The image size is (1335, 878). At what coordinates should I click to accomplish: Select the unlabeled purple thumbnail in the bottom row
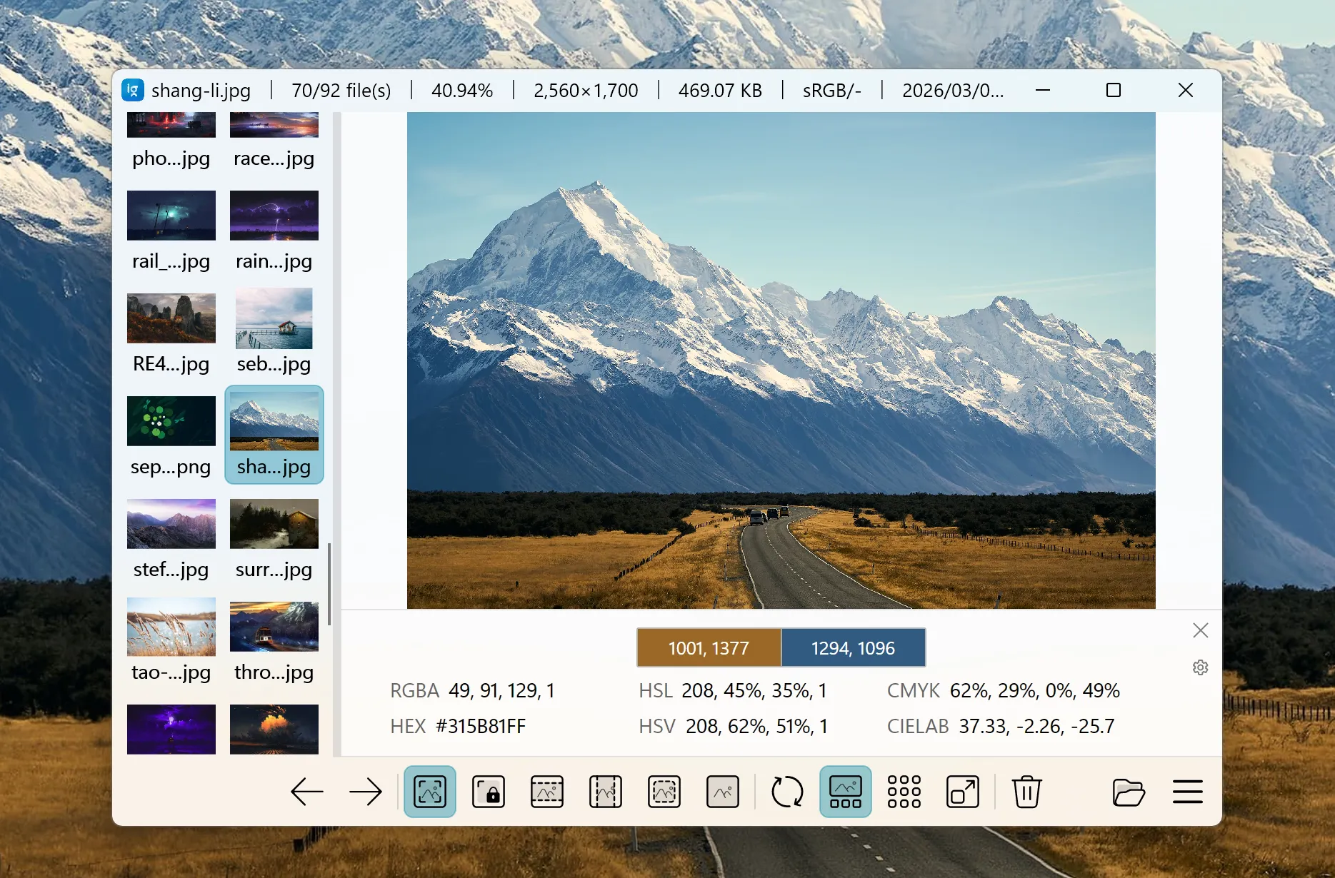point(171,730)
